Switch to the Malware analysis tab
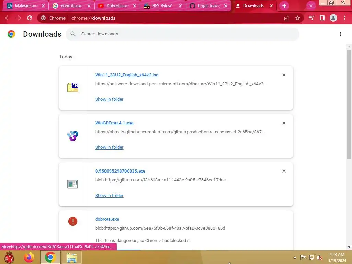 click(22, 6)
